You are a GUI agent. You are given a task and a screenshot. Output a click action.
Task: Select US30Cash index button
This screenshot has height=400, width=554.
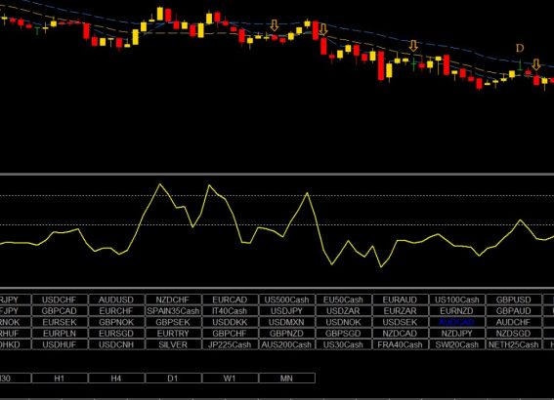tap(344, 344)
